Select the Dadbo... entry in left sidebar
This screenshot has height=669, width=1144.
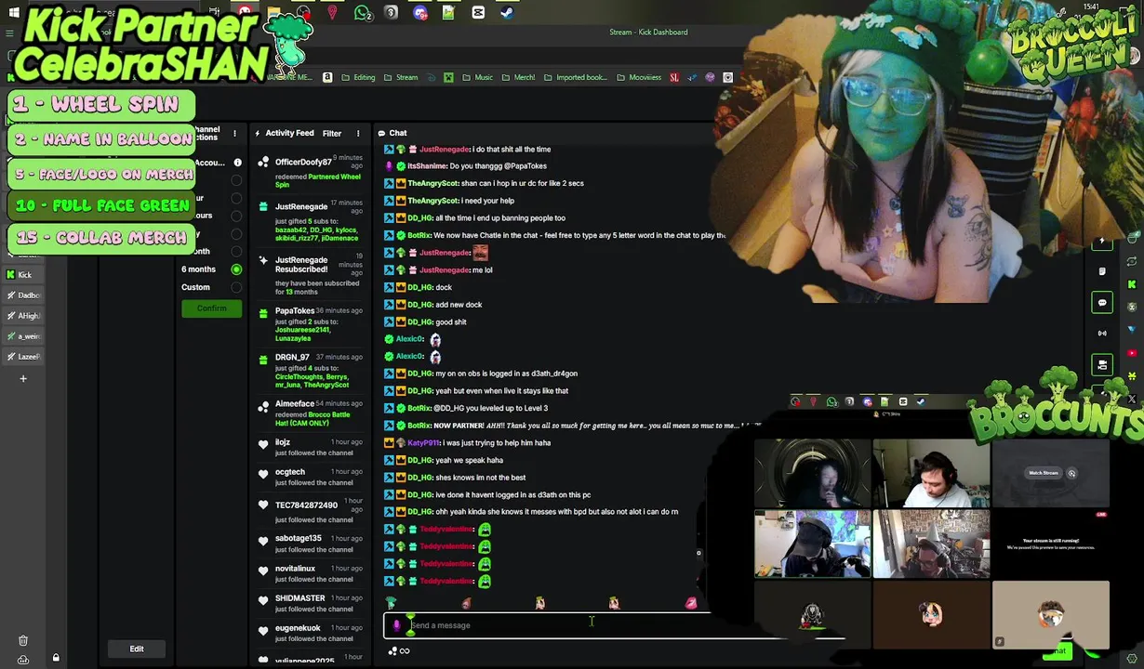coord(23,295)
